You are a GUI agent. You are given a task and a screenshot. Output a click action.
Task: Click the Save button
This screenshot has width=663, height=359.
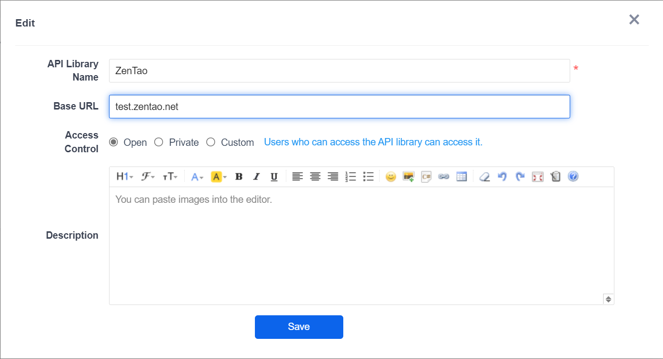299,327
